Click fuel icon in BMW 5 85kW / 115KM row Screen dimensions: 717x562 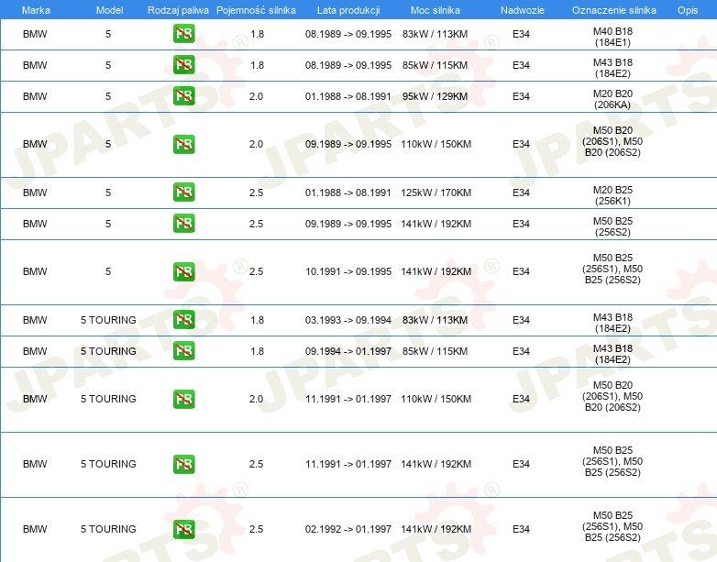coord(183,65)
